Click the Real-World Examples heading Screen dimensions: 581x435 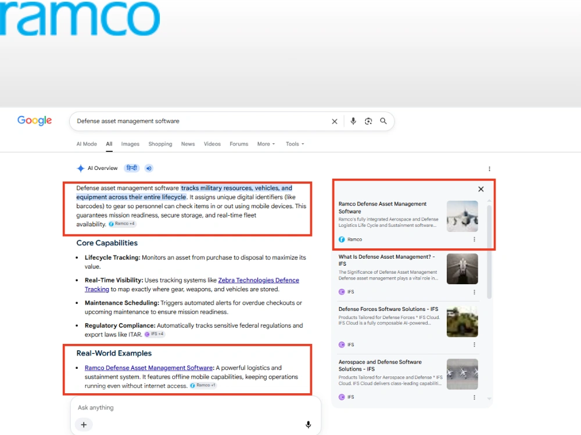(x=114, y=353)
